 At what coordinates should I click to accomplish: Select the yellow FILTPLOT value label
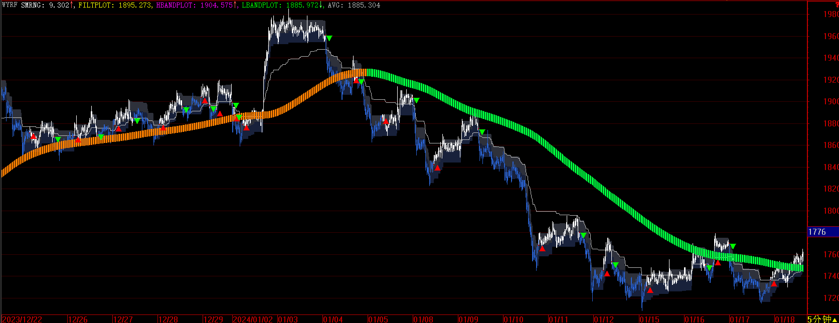[115, 5]
